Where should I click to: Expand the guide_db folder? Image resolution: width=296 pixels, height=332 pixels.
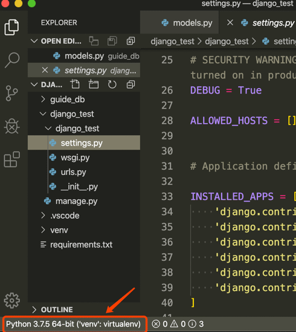click(43, 99)
